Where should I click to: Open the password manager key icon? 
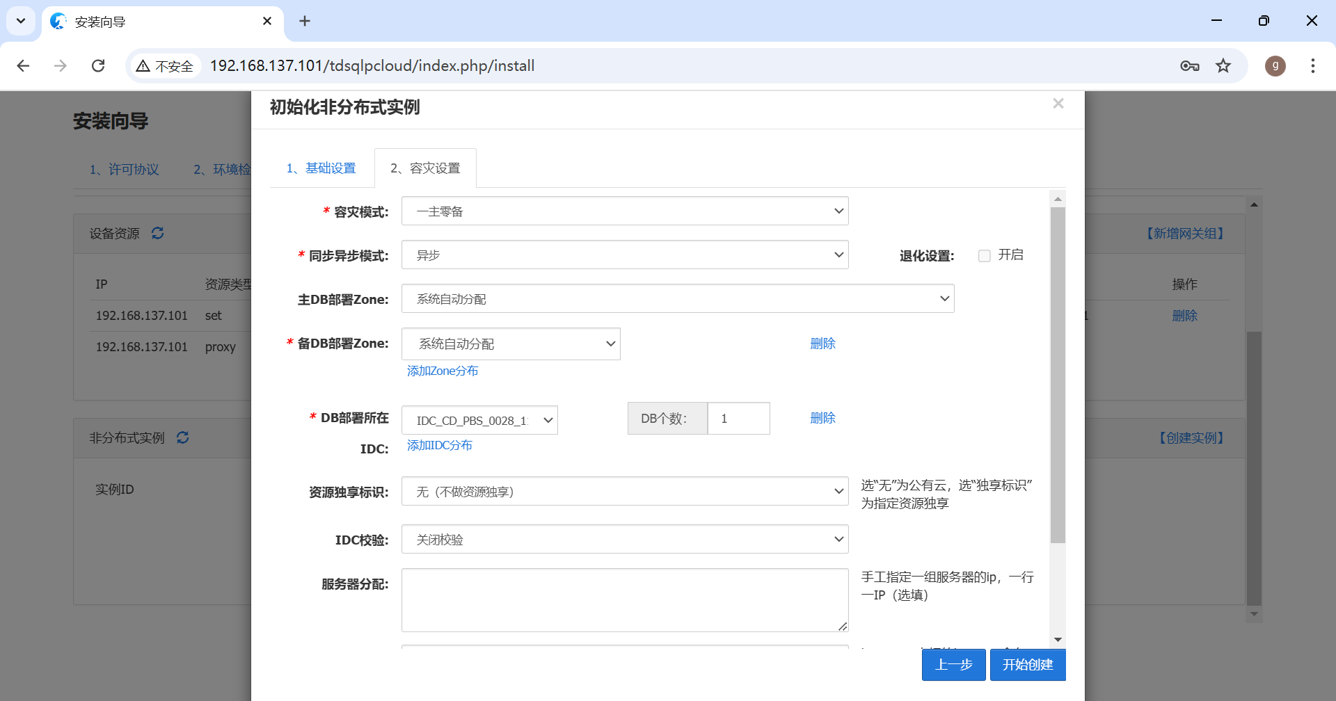point(1190,65)
